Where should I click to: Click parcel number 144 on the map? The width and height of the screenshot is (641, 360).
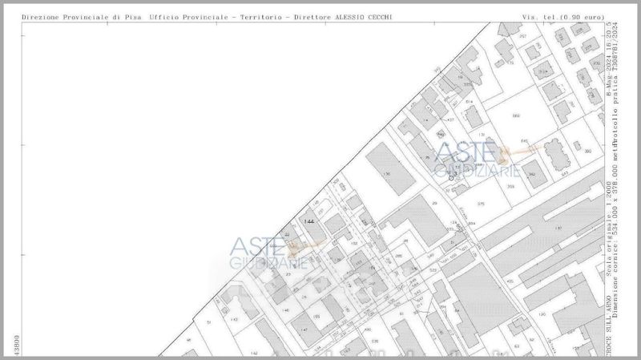click(308, 219)
